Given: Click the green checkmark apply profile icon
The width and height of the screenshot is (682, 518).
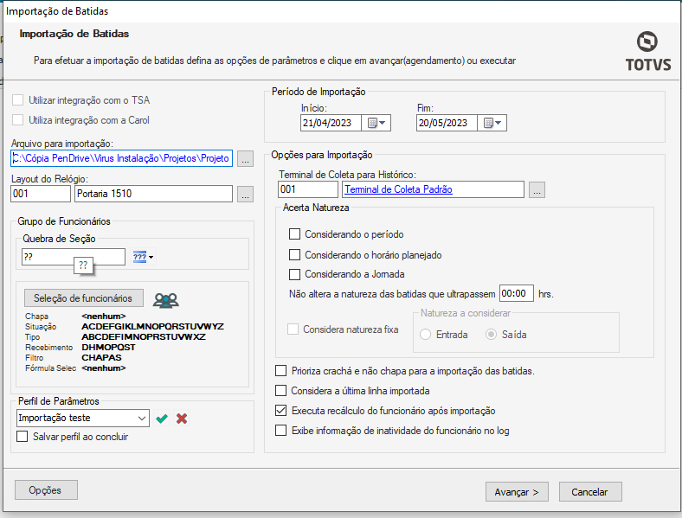Looking at the screenshot, I should pyautogui.click(x=162, y=419).
